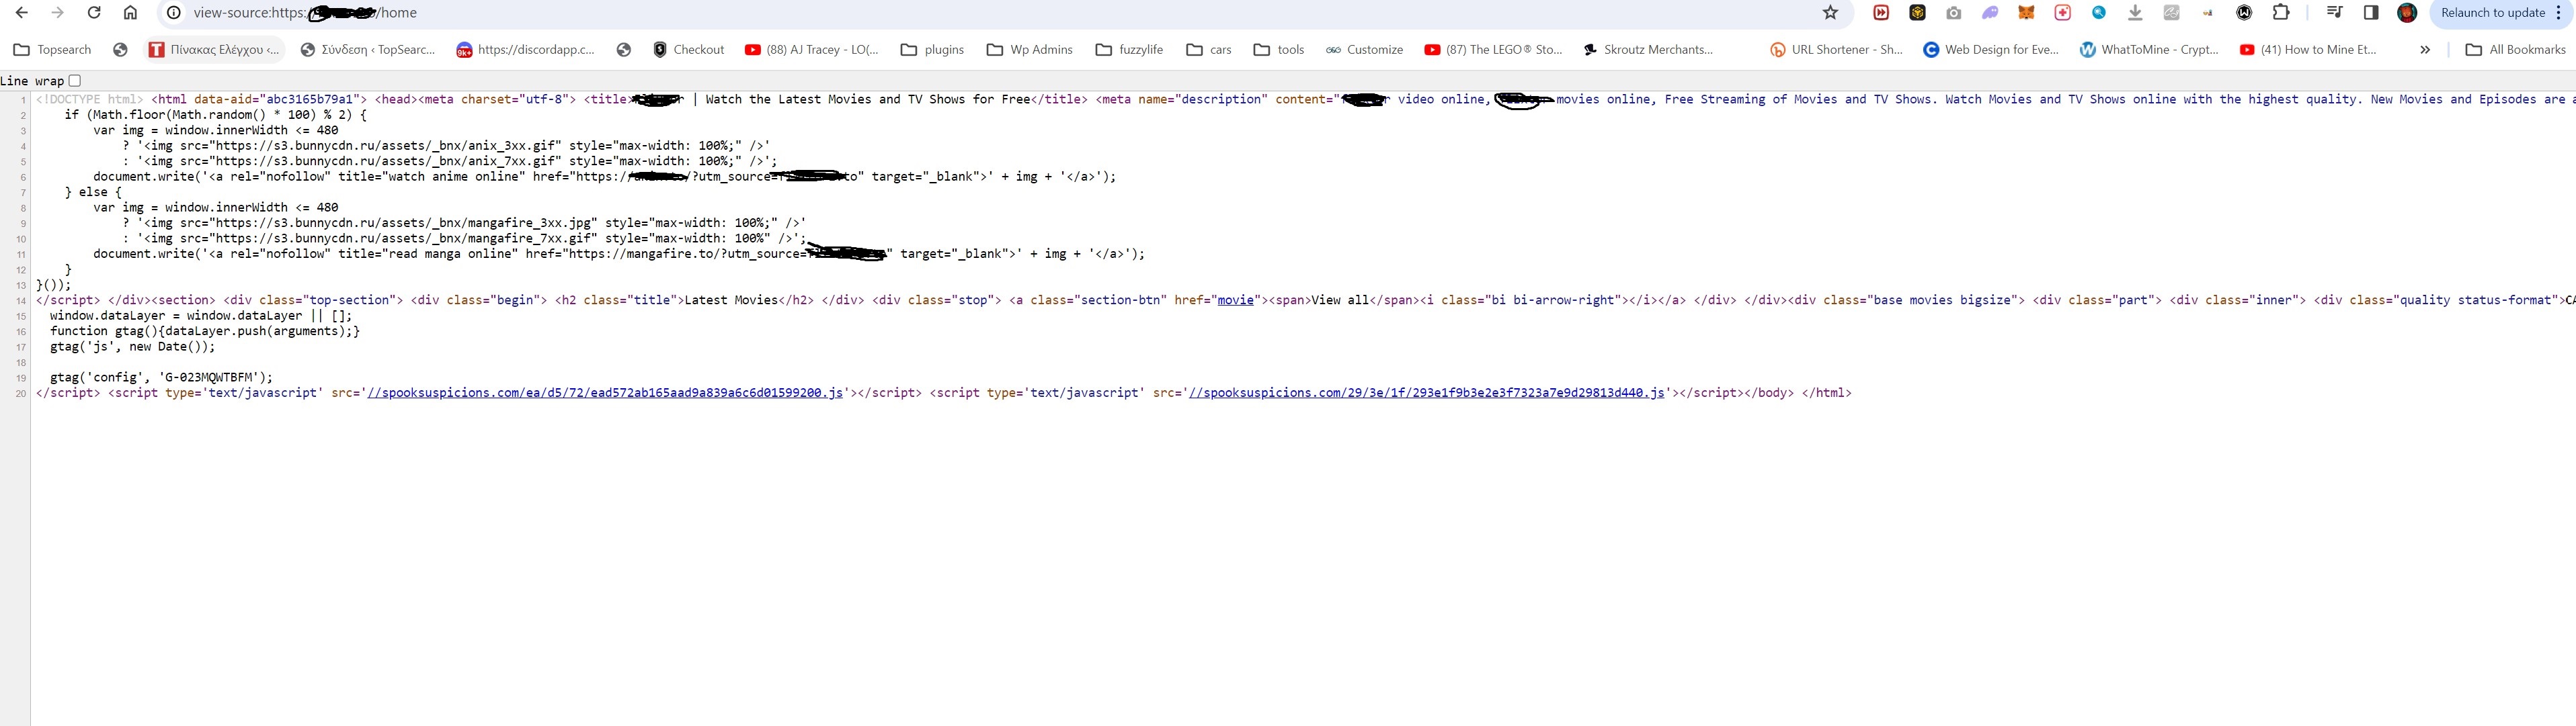Click line number 14 in gutter
2576x726 pixels.
[x=21, y=301]
